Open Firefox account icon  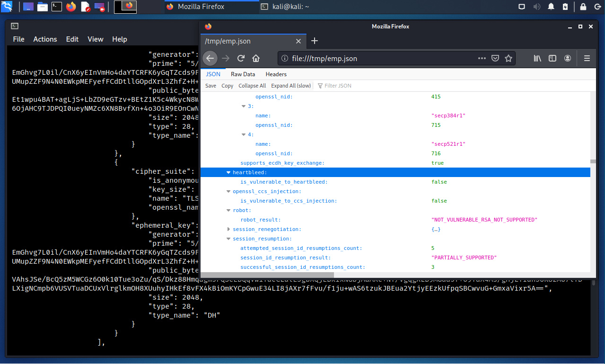pos(568,58)
